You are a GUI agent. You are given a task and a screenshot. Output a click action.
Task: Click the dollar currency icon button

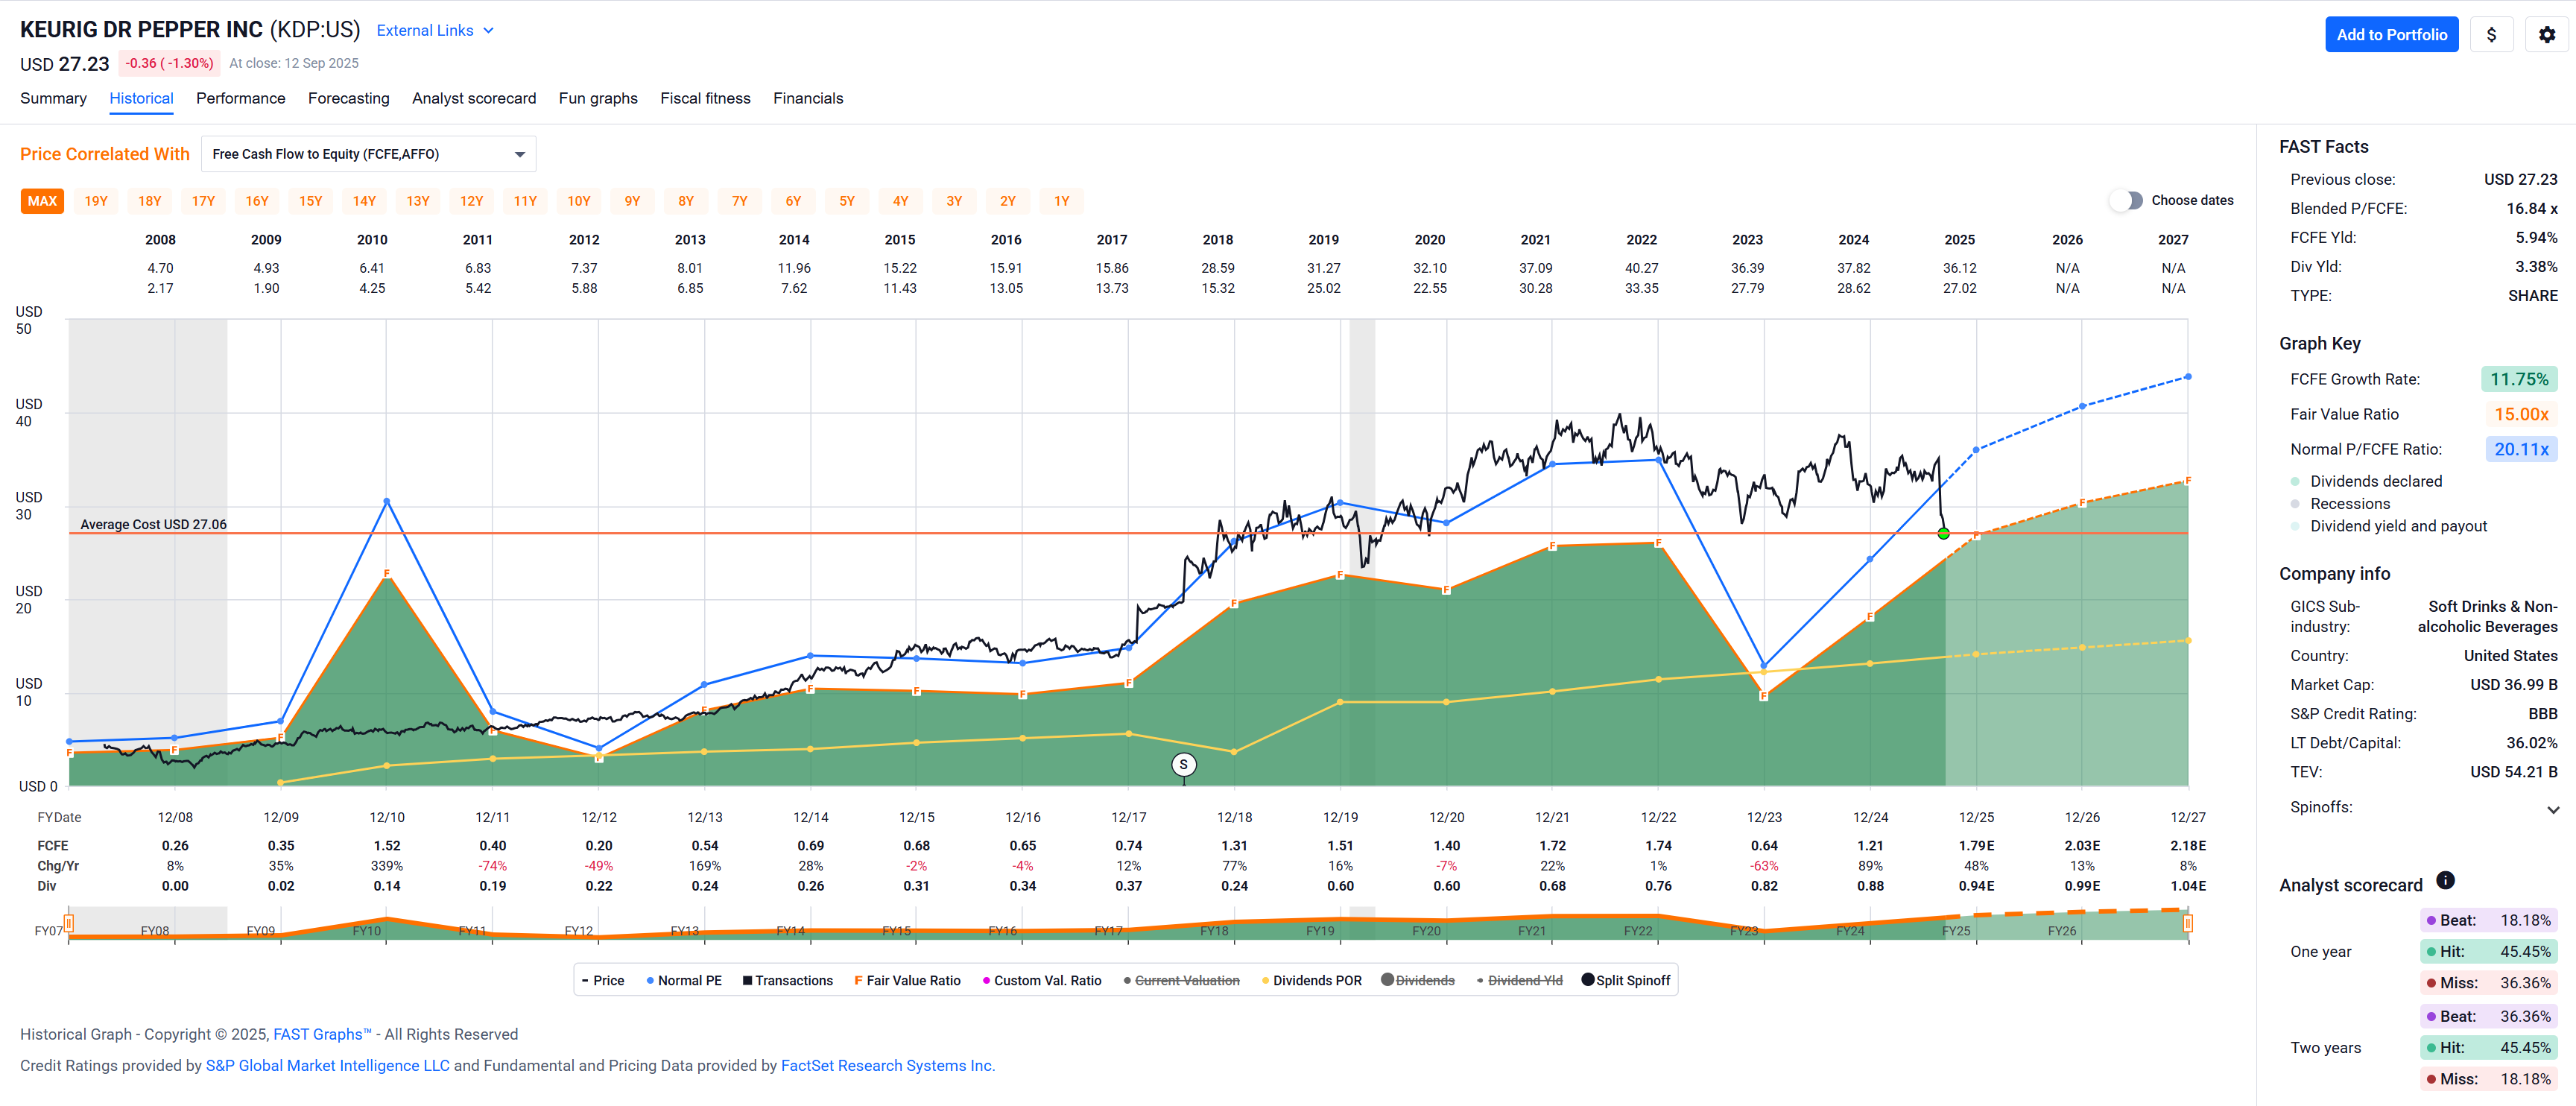click(2491, 35)
